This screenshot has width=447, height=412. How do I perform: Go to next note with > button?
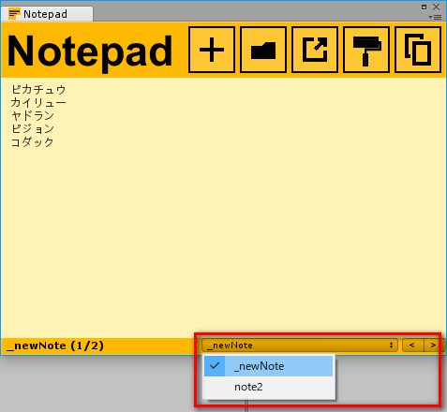pyautogui.click(x=434, y=346)
